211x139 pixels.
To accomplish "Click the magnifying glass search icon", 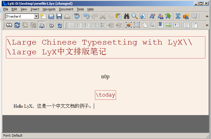I will pos(135,16).
